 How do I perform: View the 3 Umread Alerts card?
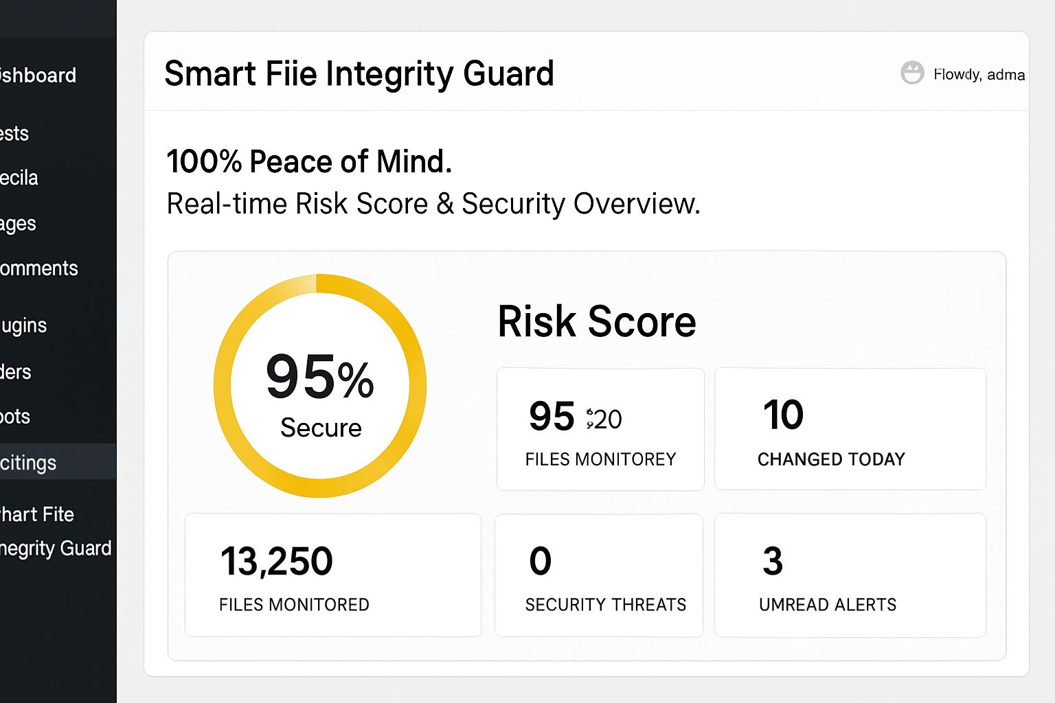pos(850,575)
